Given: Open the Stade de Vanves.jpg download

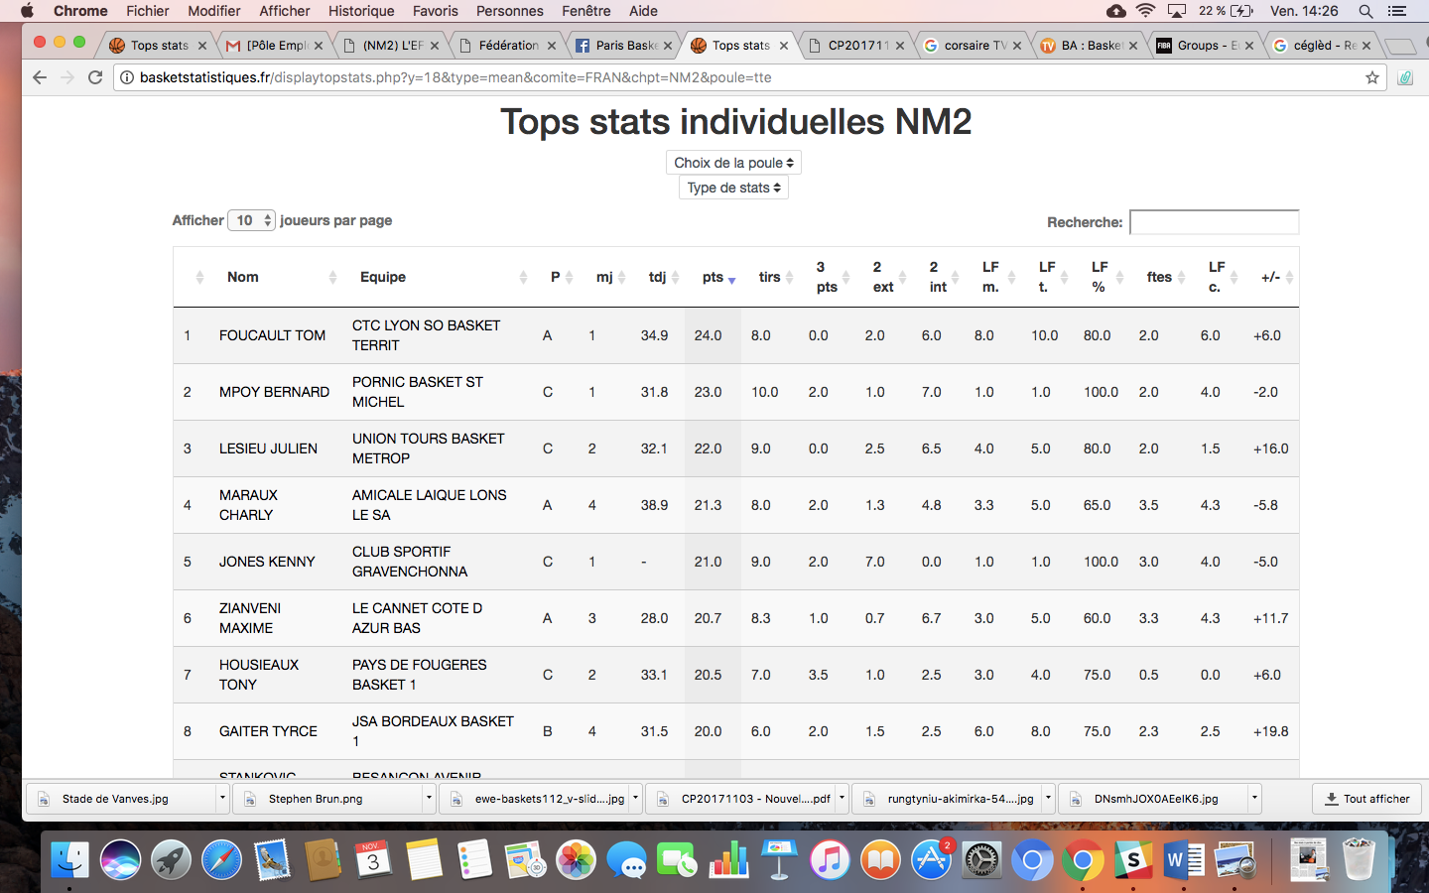Looking at the screenshot, I should click(121, 798).
